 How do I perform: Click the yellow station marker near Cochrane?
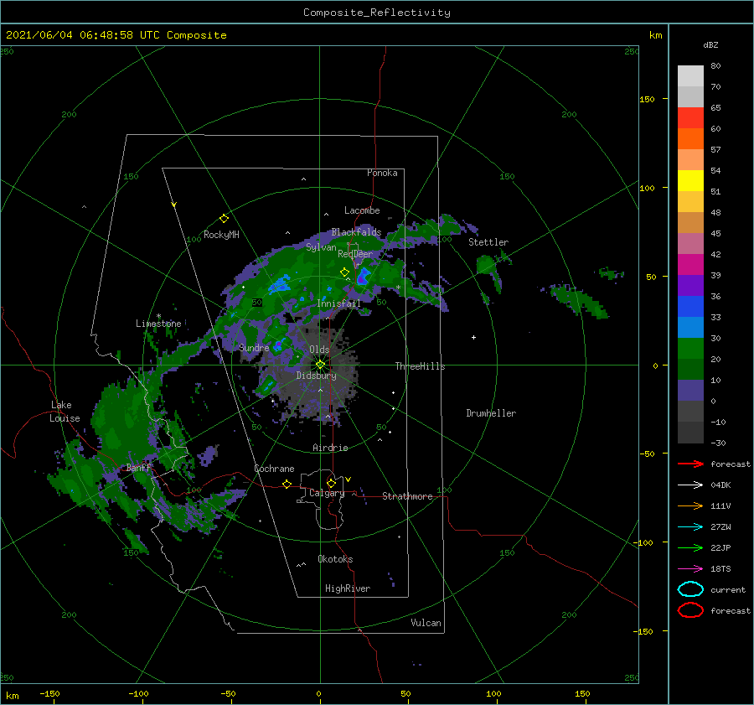point(287,484)
